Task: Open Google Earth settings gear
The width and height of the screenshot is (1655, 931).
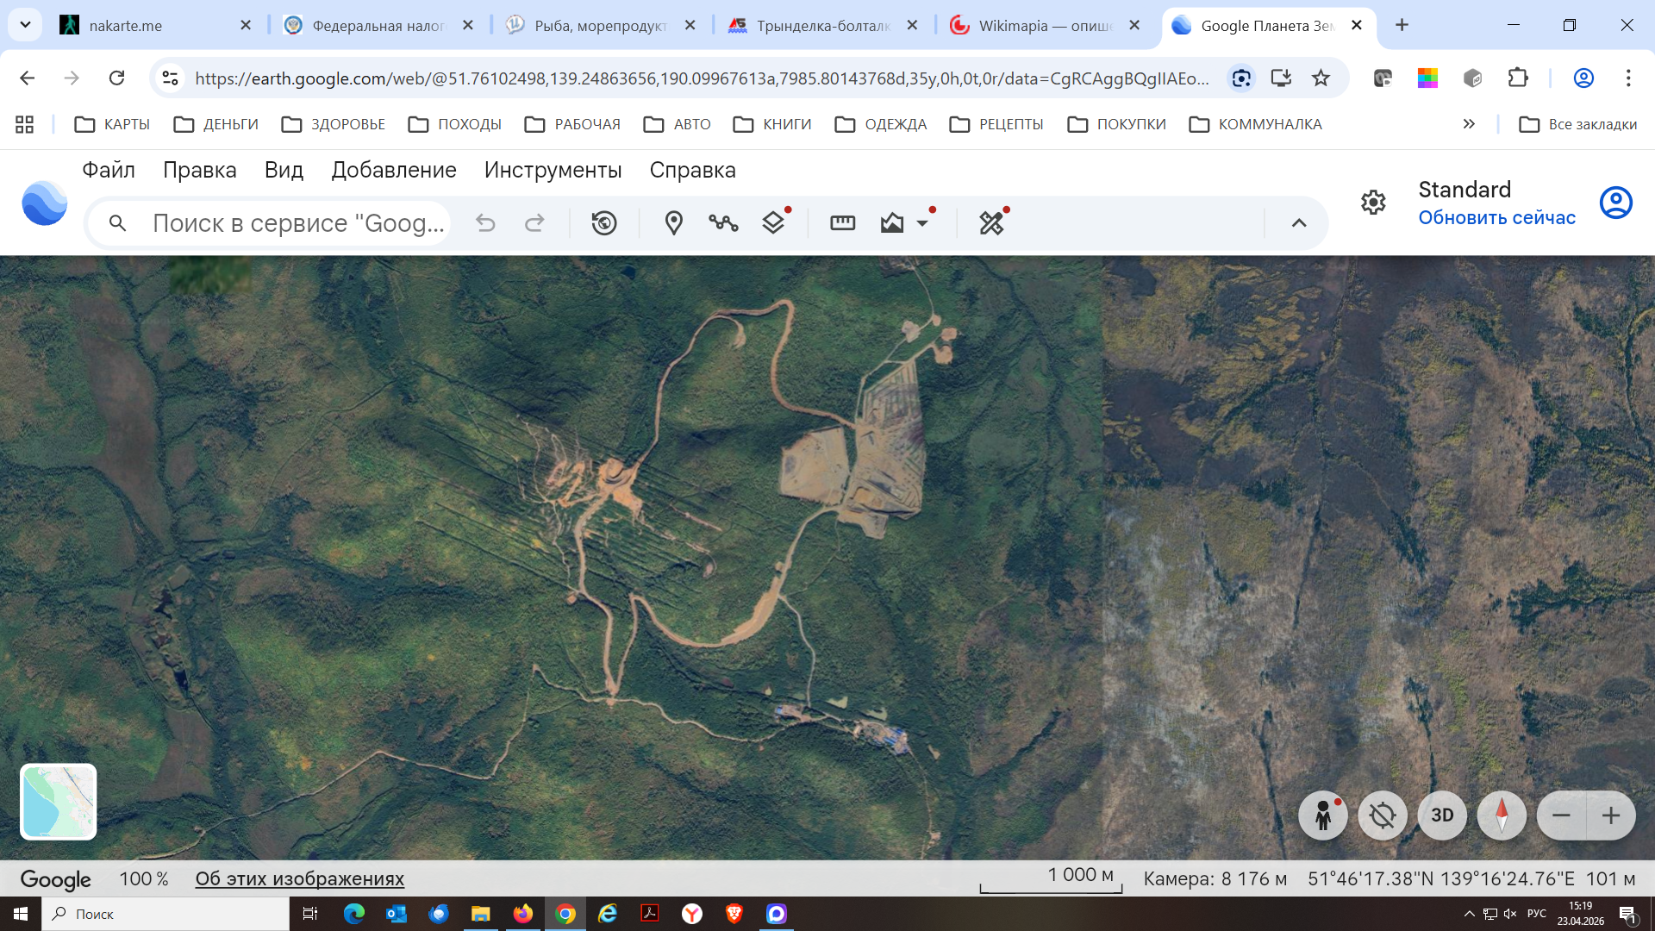Action: coord(1373,203)
